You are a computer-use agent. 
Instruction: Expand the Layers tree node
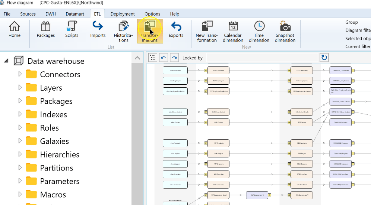pos(20,88)
